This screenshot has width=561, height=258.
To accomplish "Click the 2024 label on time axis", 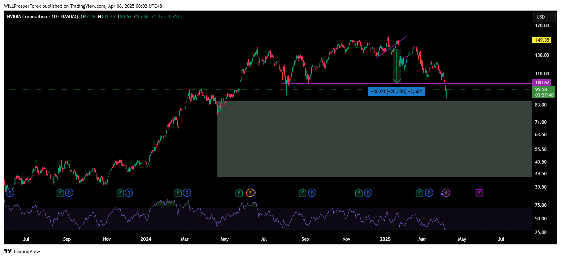I will point(146,239).
